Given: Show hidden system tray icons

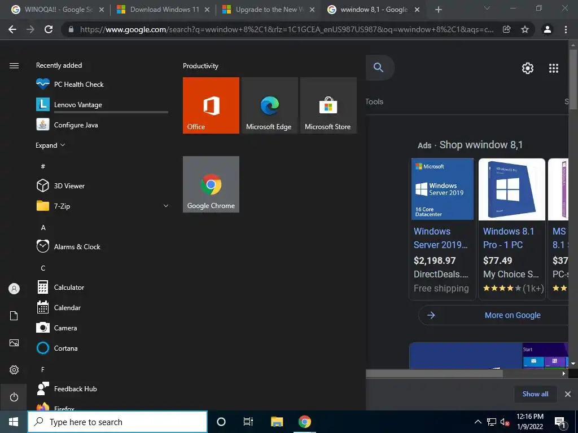Looking at the screenshot, I should tap(478, 422).
